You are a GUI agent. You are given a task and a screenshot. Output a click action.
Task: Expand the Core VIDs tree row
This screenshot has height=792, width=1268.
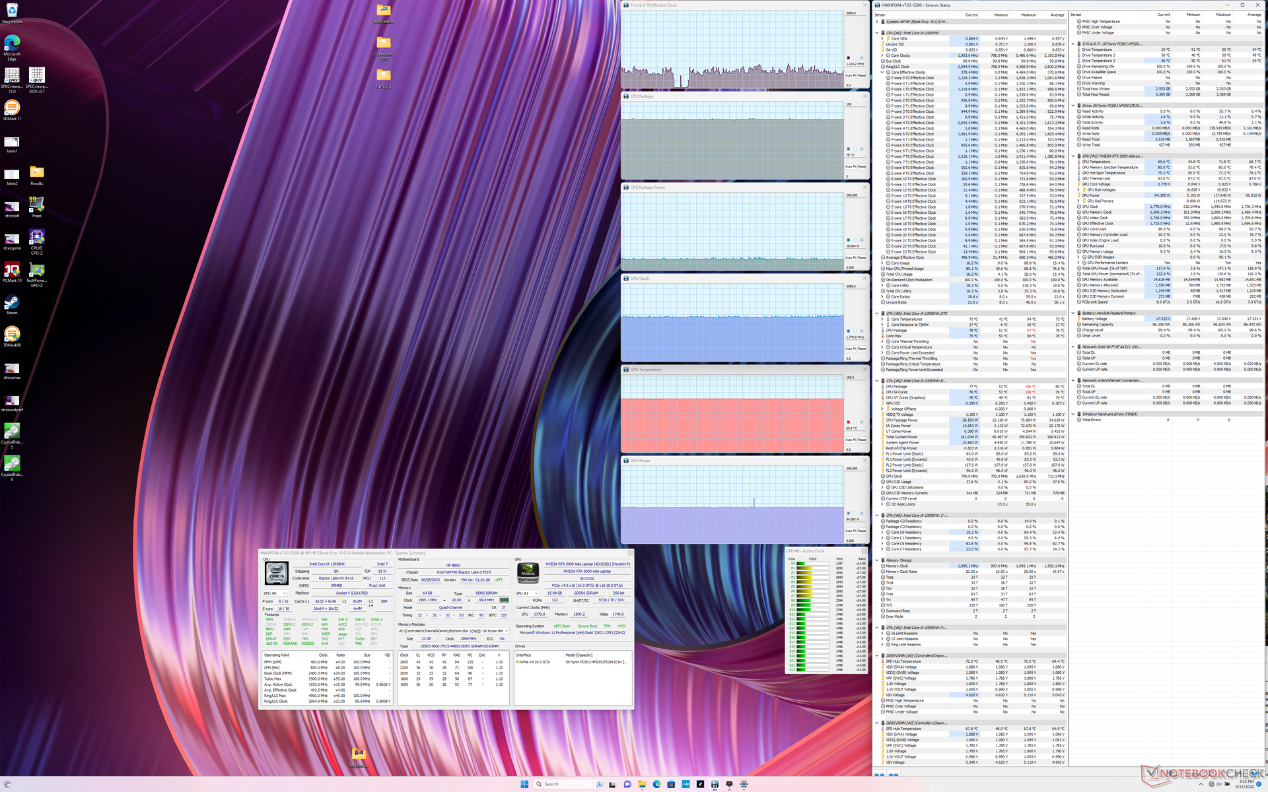tap(882, 39)
